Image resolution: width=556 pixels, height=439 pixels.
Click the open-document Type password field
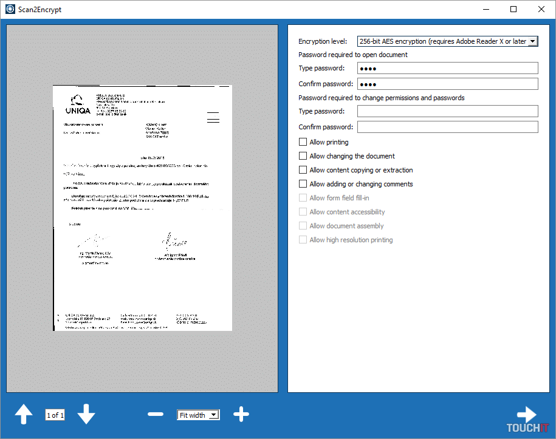pyautogui.click(x=447, y=68)
